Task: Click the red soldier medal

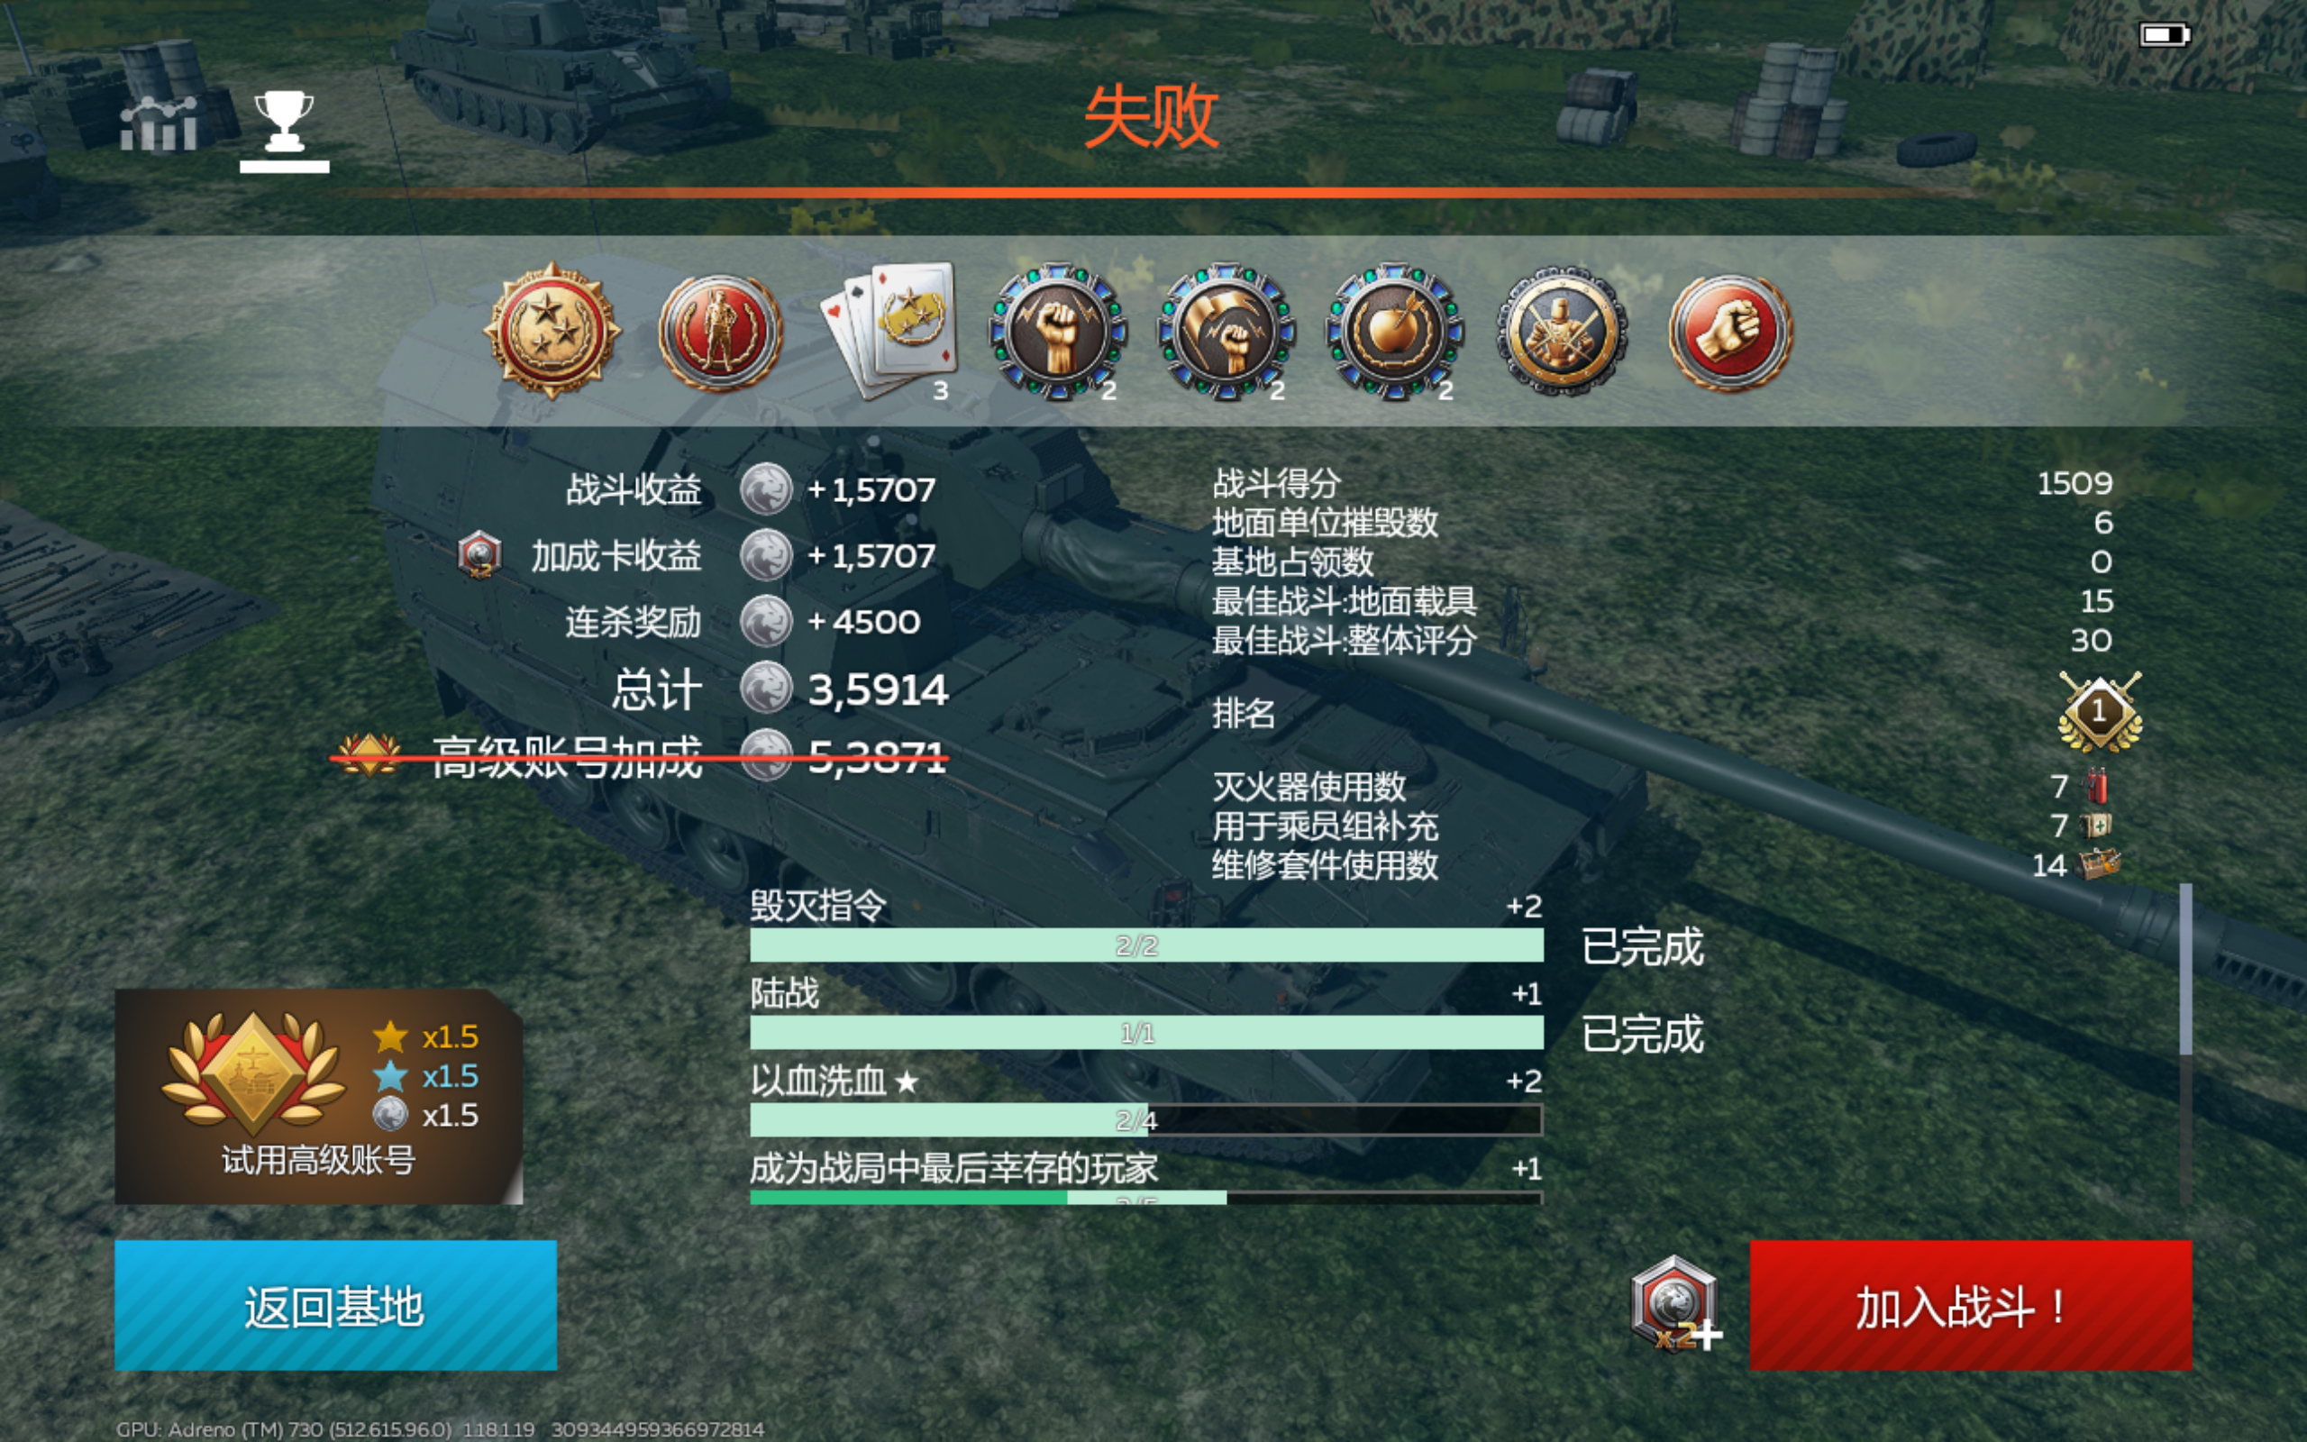Action: coord(720,332)
